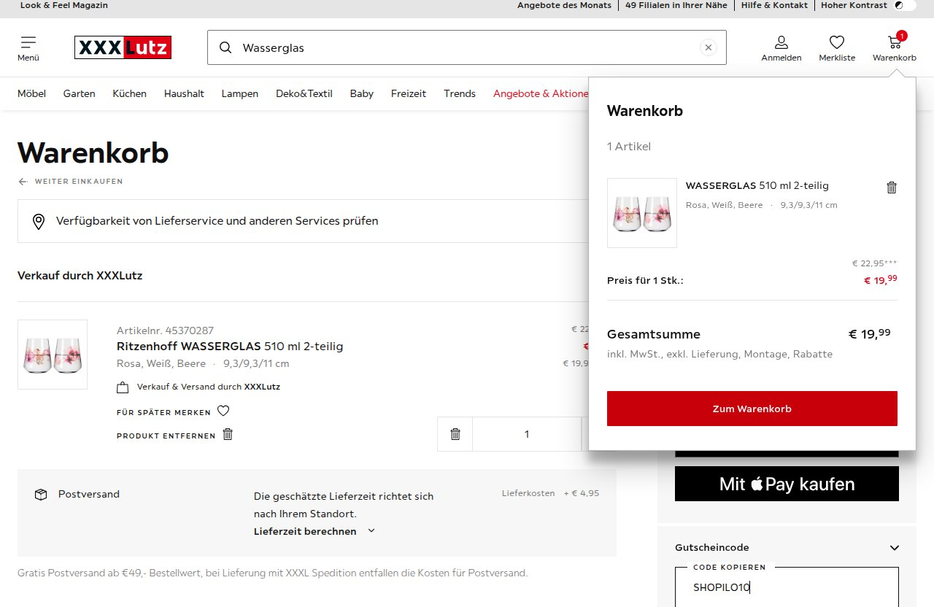Click the quantity field showing 1
This screenshot has height=607, width=934.
pos(527,434)
